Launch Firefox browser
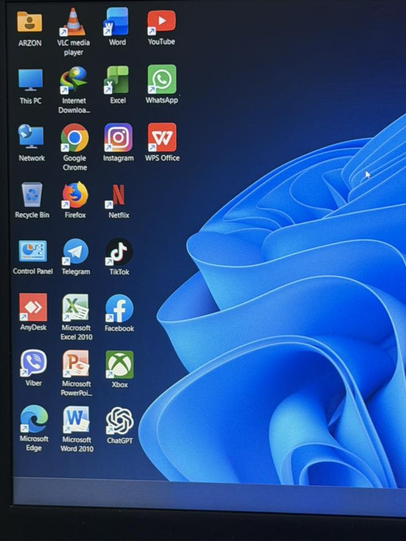The height and width of the screenshot is (541, 406). pyautogui.click(x=75, y=195)
